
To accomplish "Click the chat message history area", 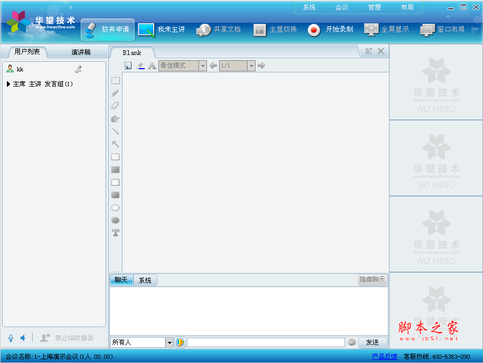I will tap(249, 311).
